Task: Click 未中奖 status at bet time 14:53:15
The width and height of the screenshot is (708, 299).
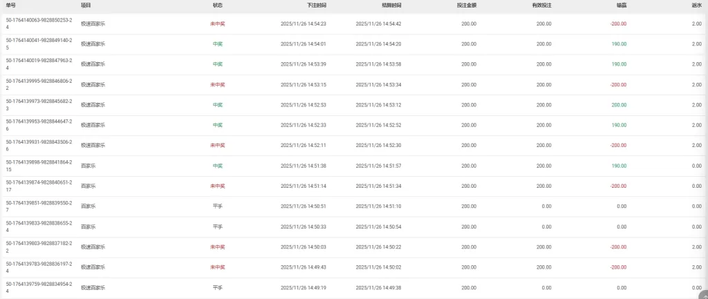Action: [x=218, y=84]
